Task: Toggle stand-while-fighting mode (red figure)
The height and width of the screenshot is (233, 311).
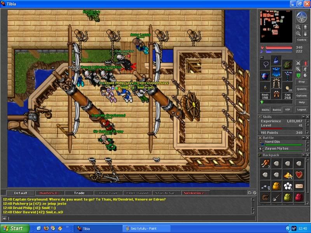Action: coord(305,63)
